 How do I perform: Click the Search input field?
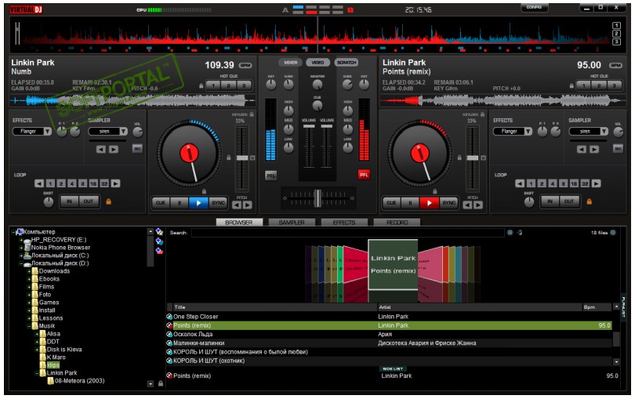[x=345, y=233]
